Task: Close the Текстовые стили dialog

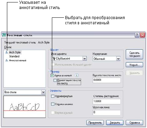Action: [x=143, y=35]
